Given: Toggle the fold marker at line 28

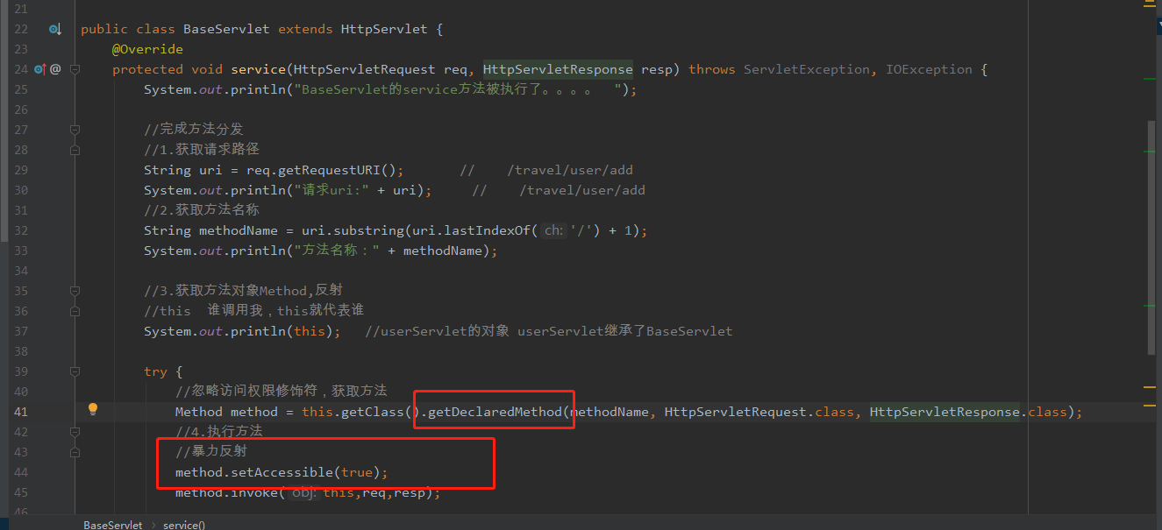Looking at the screenshot, I should (x=75, y=150).
